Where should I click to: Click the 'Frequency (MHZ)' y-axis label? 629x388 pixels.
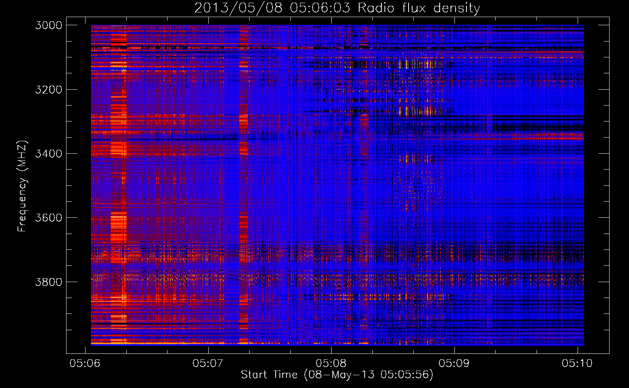click(x=23, y=186)
